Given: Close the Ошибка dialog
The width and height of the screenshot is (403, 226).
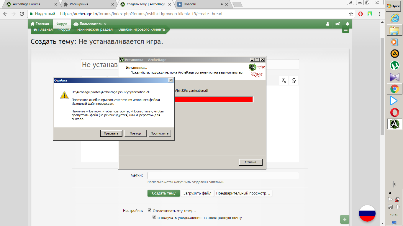Looking at the screenshot, I should (x=171, y=80).
